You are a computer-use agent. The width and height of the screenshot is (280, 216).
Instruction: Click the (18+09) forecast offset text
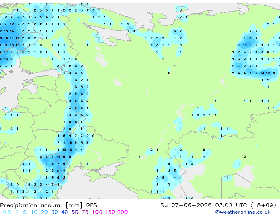point(263,205)
